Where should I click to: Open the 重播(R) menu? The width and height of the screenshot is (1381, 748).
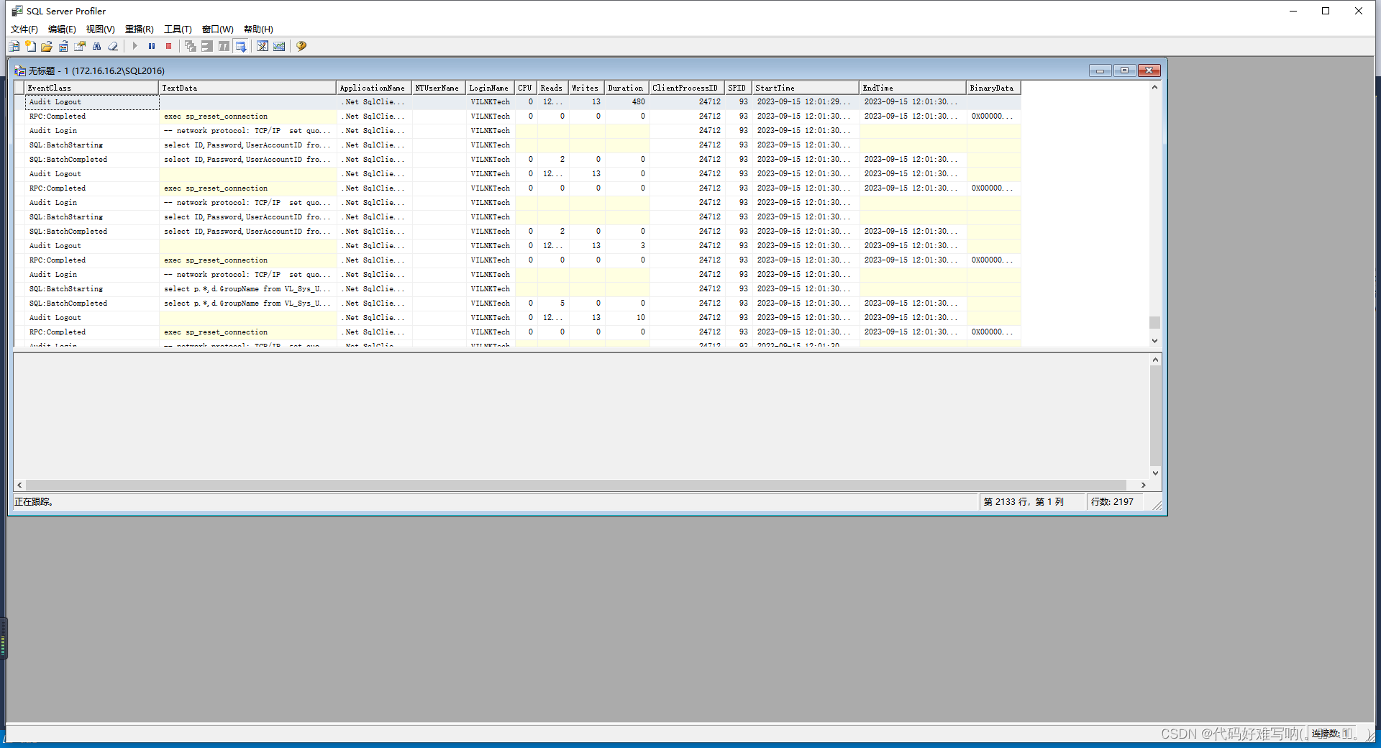[x=140, y=29]
